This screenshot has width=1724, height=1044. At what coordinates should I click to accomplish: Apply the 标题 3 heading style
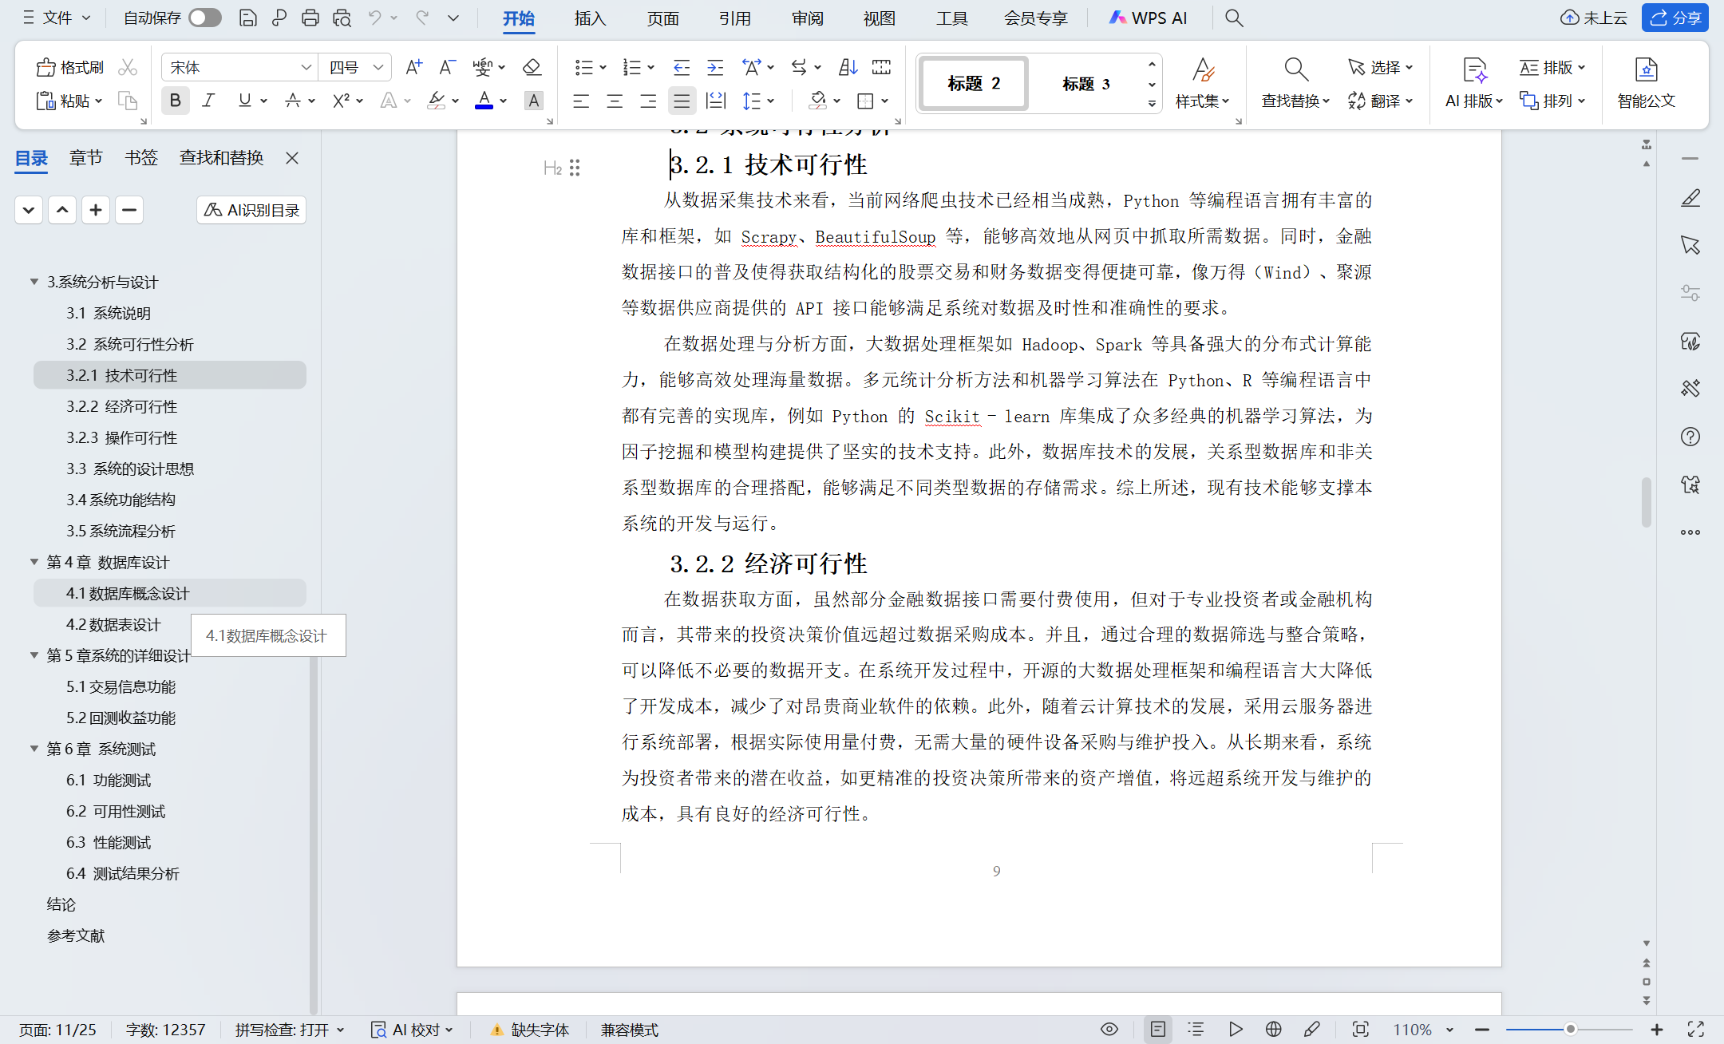click(x=1086, y=84)
